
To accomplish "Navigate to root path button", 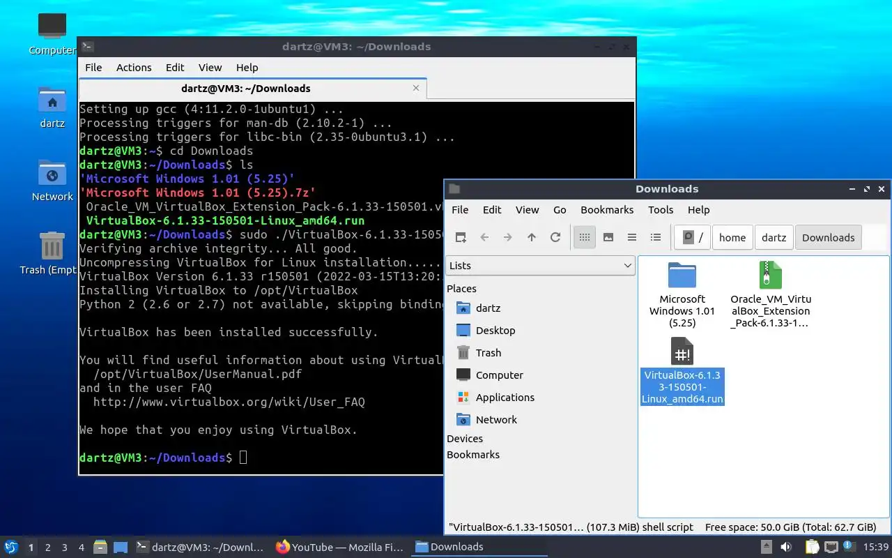I will [x=693, y=237].
